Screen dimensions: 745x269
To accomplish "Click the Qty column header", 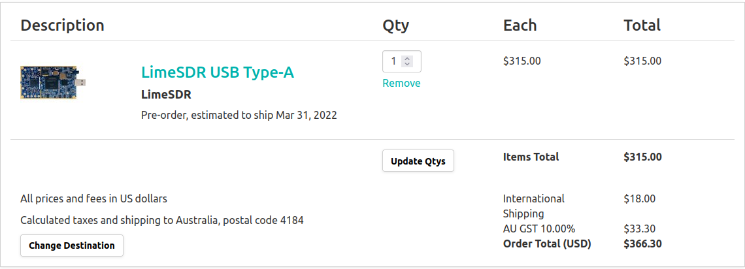I will (395, 25).
